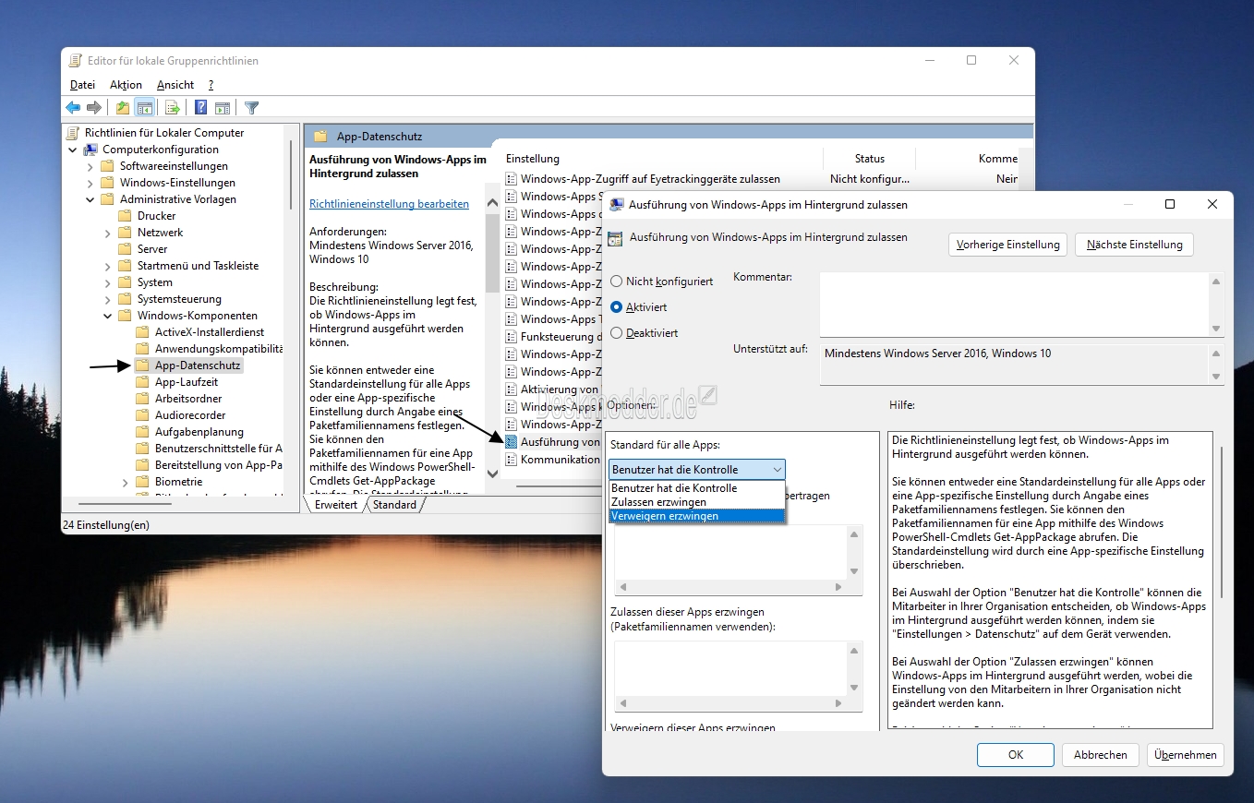Toggle the action pane toolbar icon

[x=222, y=108]
